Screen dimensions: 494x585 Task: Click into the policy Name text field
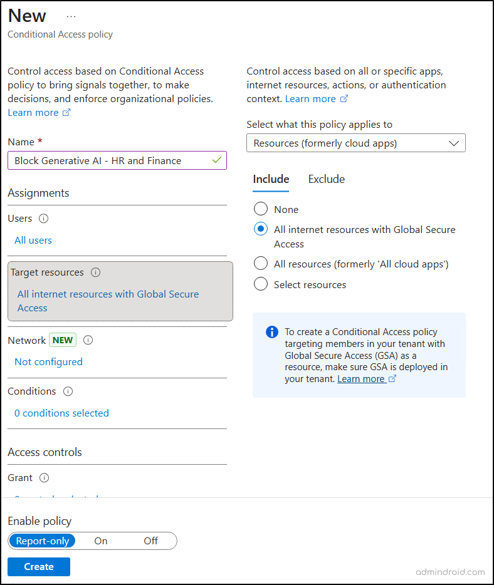110,161
